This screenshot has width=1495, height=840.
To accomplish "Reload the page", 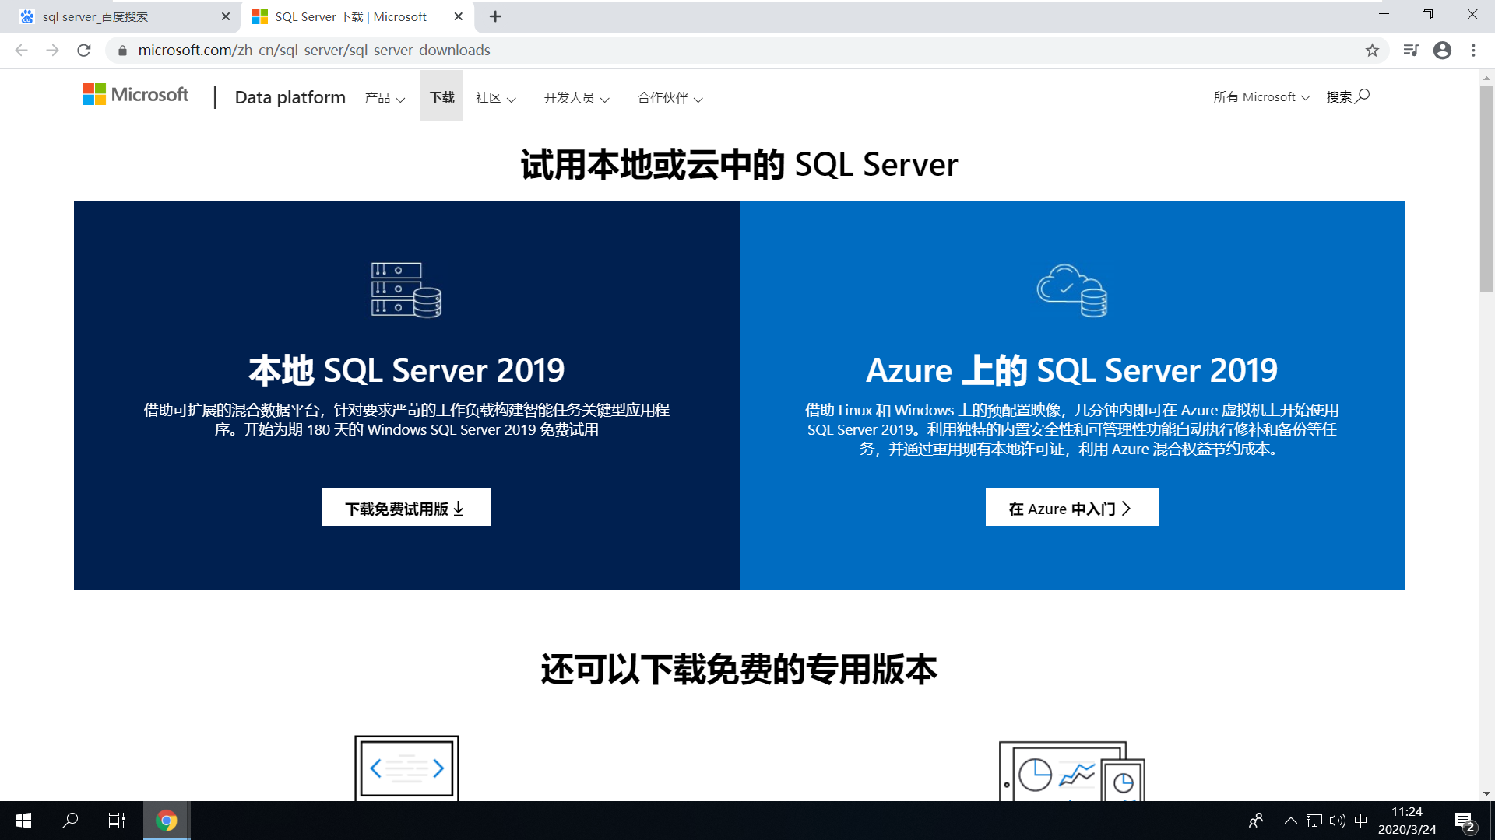I will click(x=84, y=50).
